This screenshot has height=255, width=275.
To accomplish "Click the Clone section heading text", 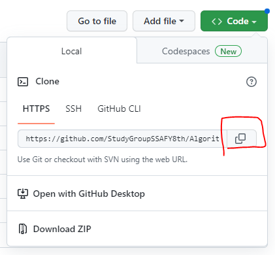I will (47, 82).
